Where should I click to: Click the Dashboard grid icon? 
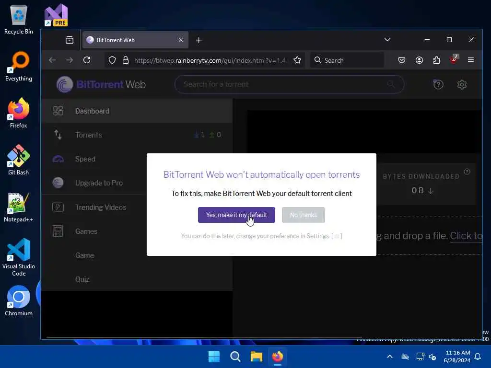58,111
